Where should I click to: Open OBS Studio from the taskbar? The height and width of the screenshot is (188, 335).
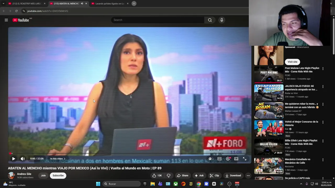click(230, 184)
